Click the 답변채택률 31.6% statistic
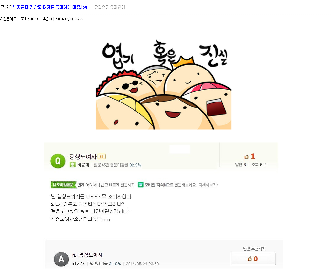The width and height of the screenshot is (331, 269). tap(105, 264)
